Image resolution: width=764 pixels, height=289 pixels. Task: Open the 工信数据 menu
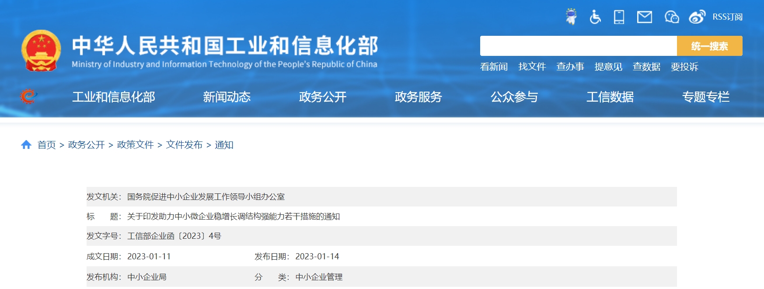[x=610, y=97]
